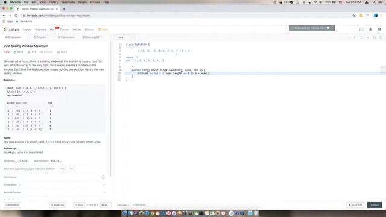Click the description panel scrollbar
The image size is (386, 217).
110,109
